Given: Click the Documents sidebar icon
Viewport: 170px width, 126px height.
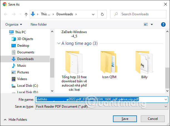Looking at the screenshot, I should point(14,52).
